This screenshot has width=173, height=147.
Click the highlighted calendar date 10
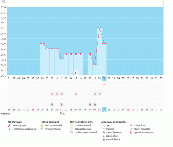coord(104,109)
